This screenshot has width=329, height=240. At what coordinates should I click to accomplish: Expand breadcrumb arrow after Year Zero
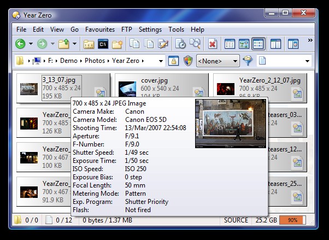point(143,61)
